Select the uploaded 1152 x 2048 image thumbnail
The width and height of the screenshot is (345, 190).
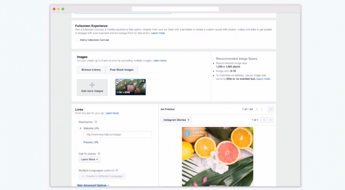[x=131, y=87]
